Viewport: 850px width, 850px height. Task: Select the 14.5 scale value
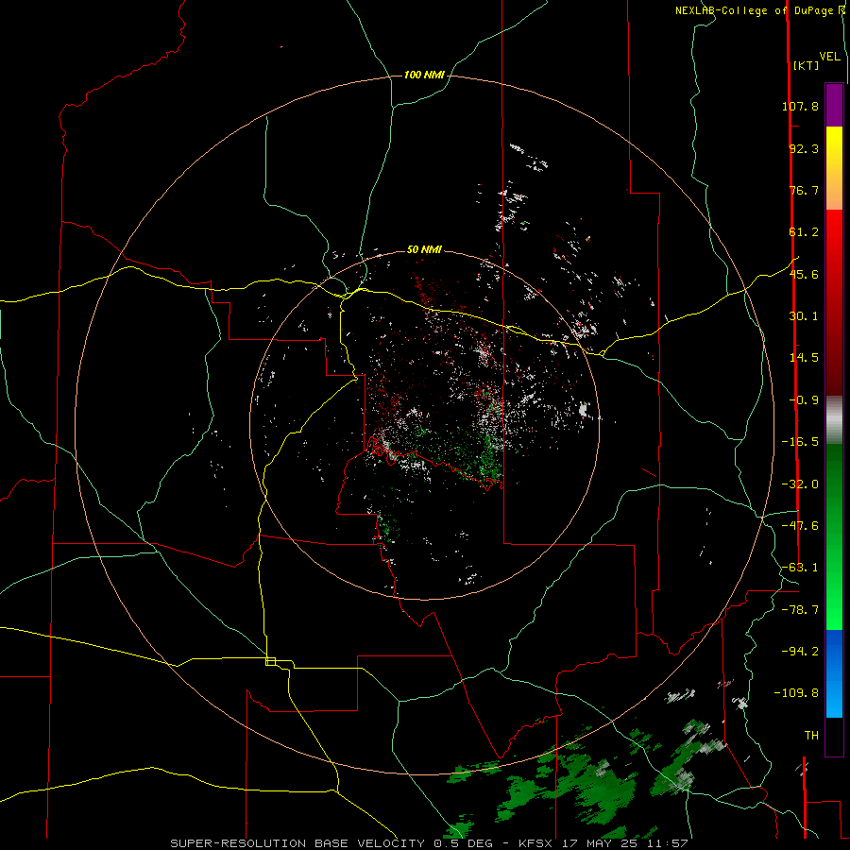click(x=804, y=358)
